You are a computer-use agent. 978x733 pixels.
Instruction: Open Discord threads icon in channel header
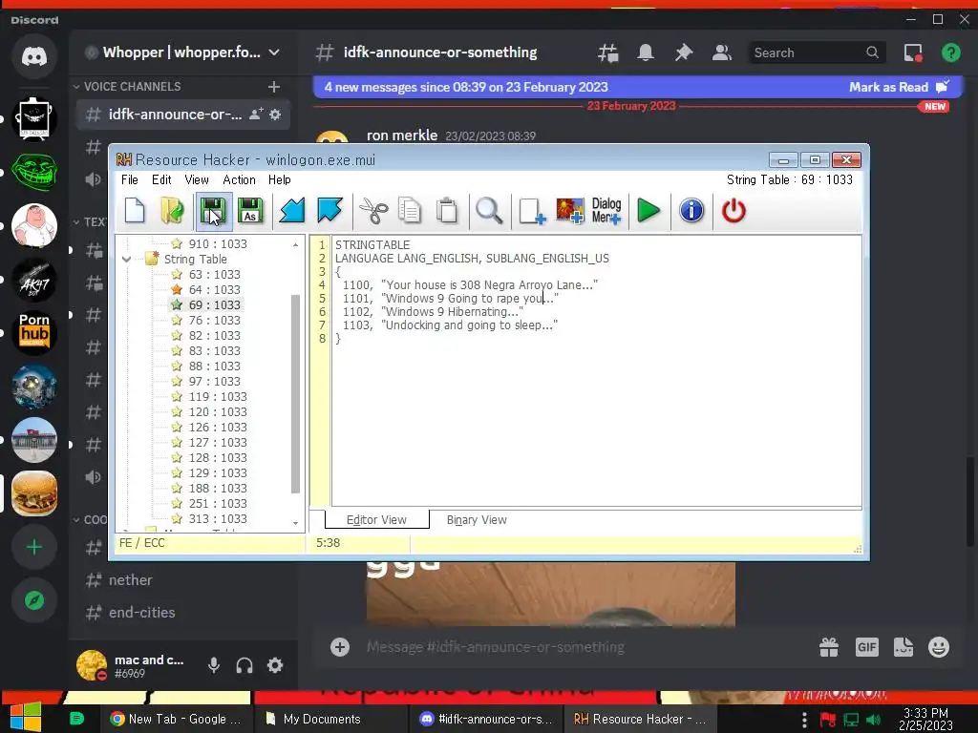[x=607, y=53]
